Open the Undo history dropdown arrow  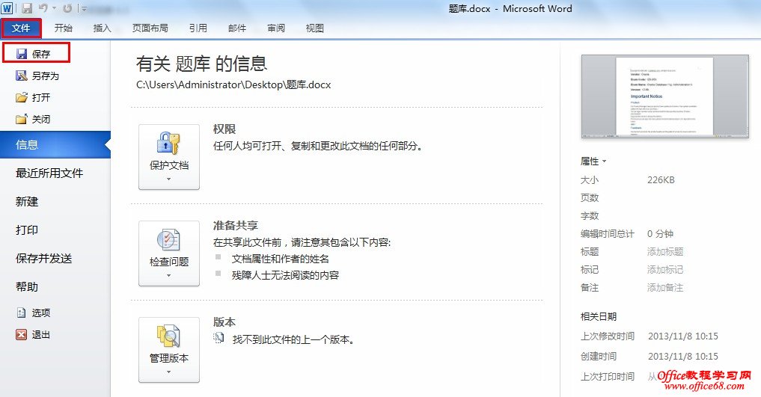tap(54, 9)
